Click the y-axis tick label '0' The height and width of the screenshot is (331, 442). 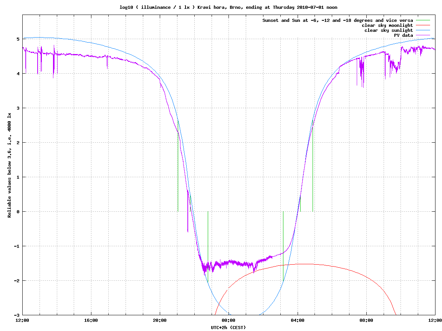tap(18, 212)
